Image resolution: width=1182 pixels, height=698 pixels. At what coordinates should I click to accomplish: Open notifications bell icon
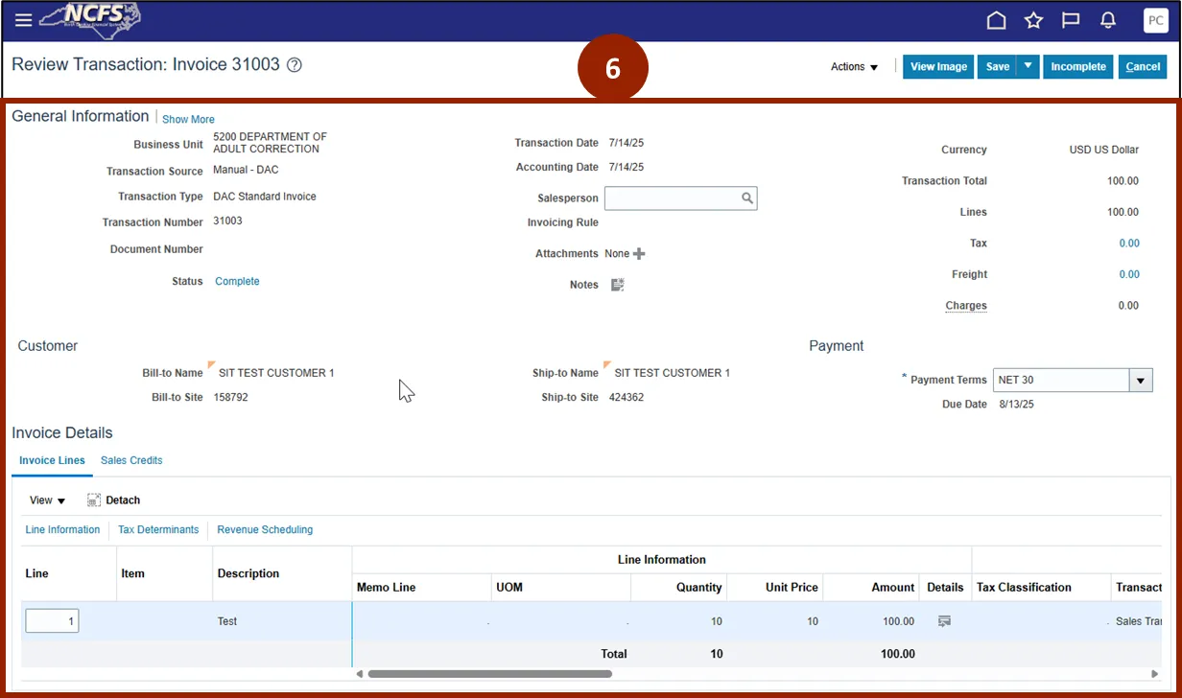(x=1107, y=20)
